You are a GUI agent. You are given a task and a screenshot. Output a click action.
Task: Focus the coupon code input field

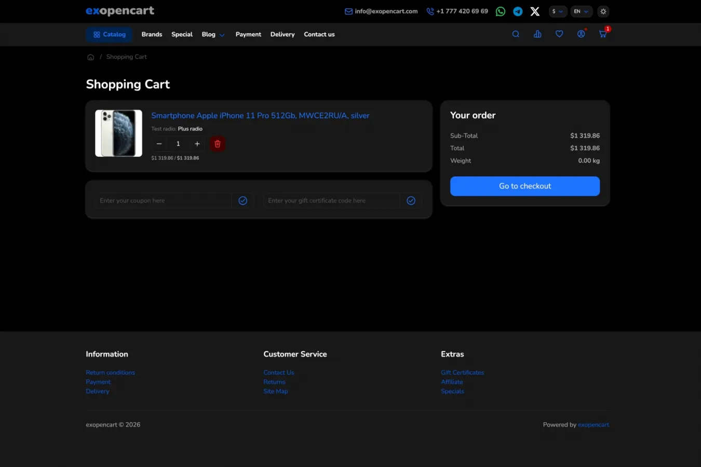pos(164,201)
